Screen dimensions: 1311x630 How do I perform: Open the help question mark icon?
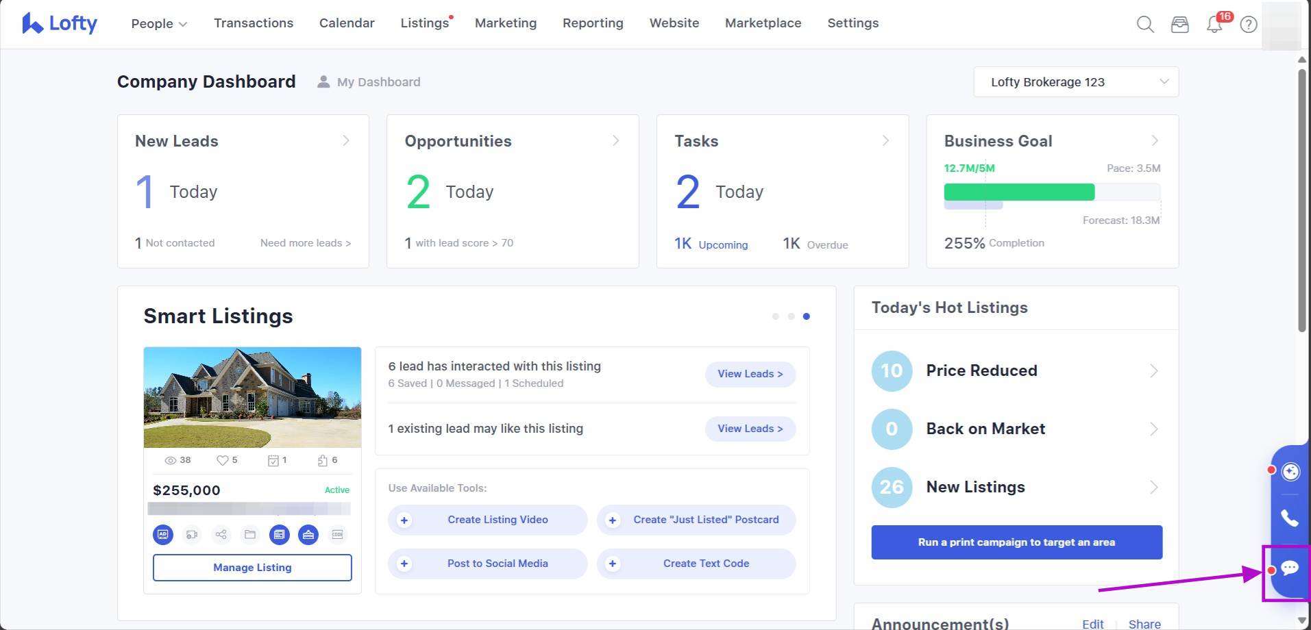(1249, 25)
